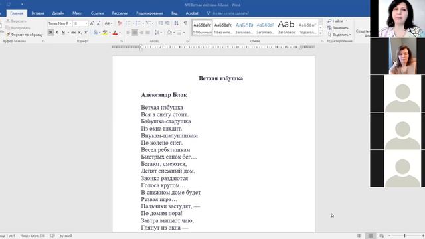
Task: Open the font color dropdown arrow
Action: (x=120, y=33)
